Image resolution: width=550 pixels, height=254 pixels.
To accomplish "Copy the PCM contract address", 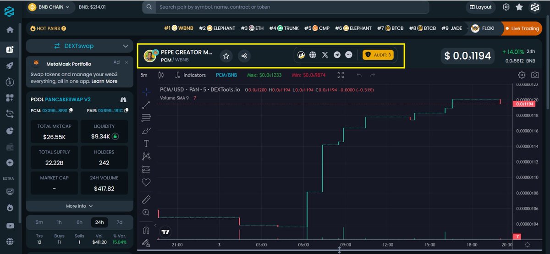I will coord(71,110).
